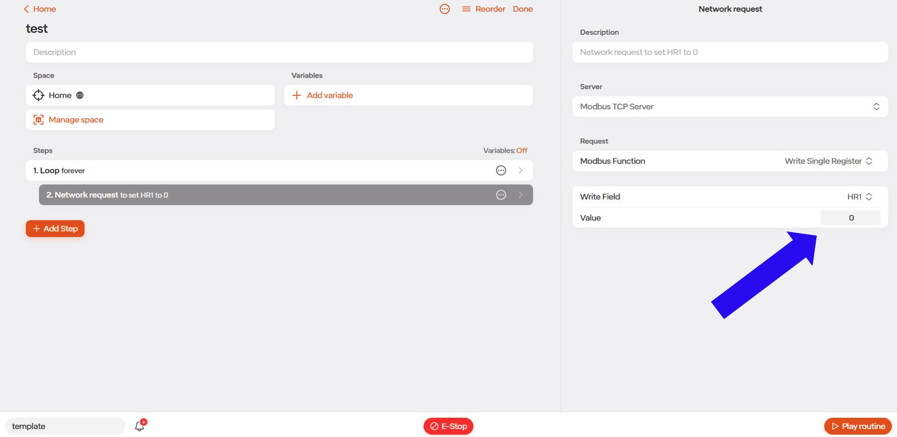Click the Manage space cube icon
Screen dimensions: 897x437
pos(38,120)
